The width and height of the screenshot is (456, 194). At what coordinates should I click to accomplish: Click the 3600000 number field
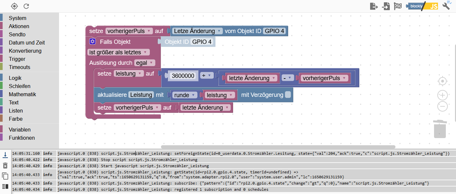[x=183, y=76]
